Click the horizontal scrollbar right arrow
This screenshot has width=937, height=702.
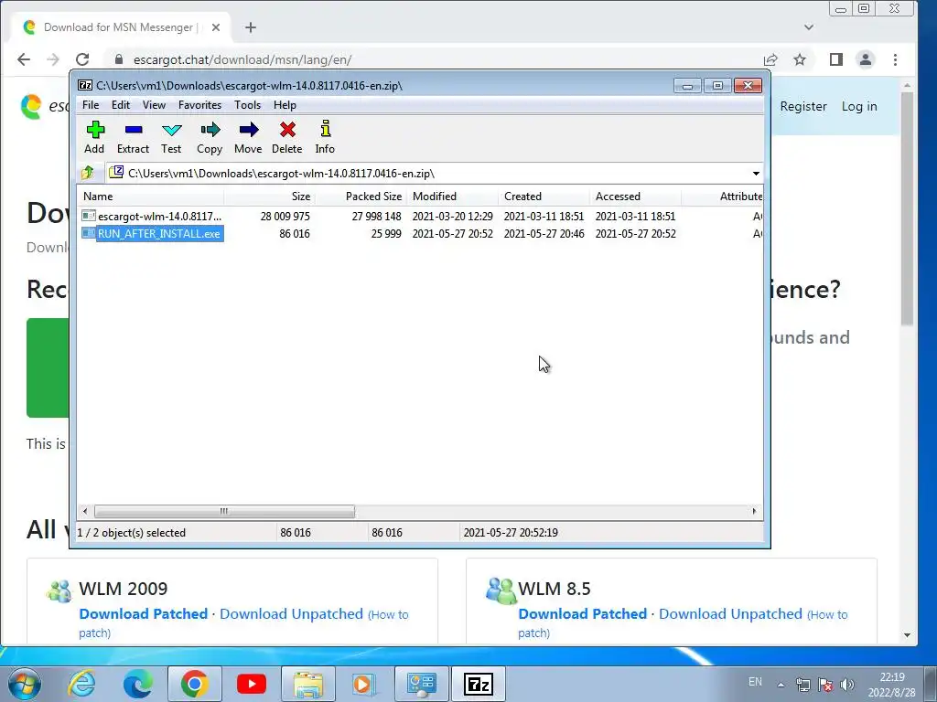754,511
